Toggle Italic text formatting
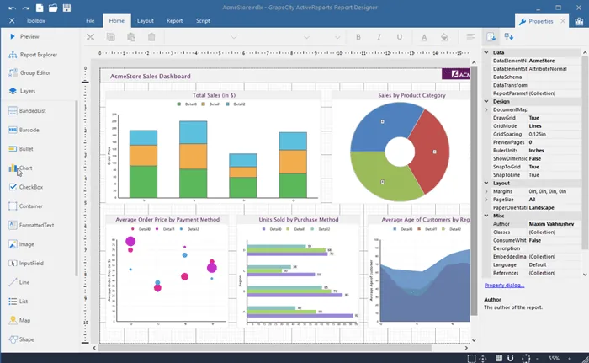Image resolution: width=589 pixels, height=363 pixels. pyautogui.click(x=379, y=37)
